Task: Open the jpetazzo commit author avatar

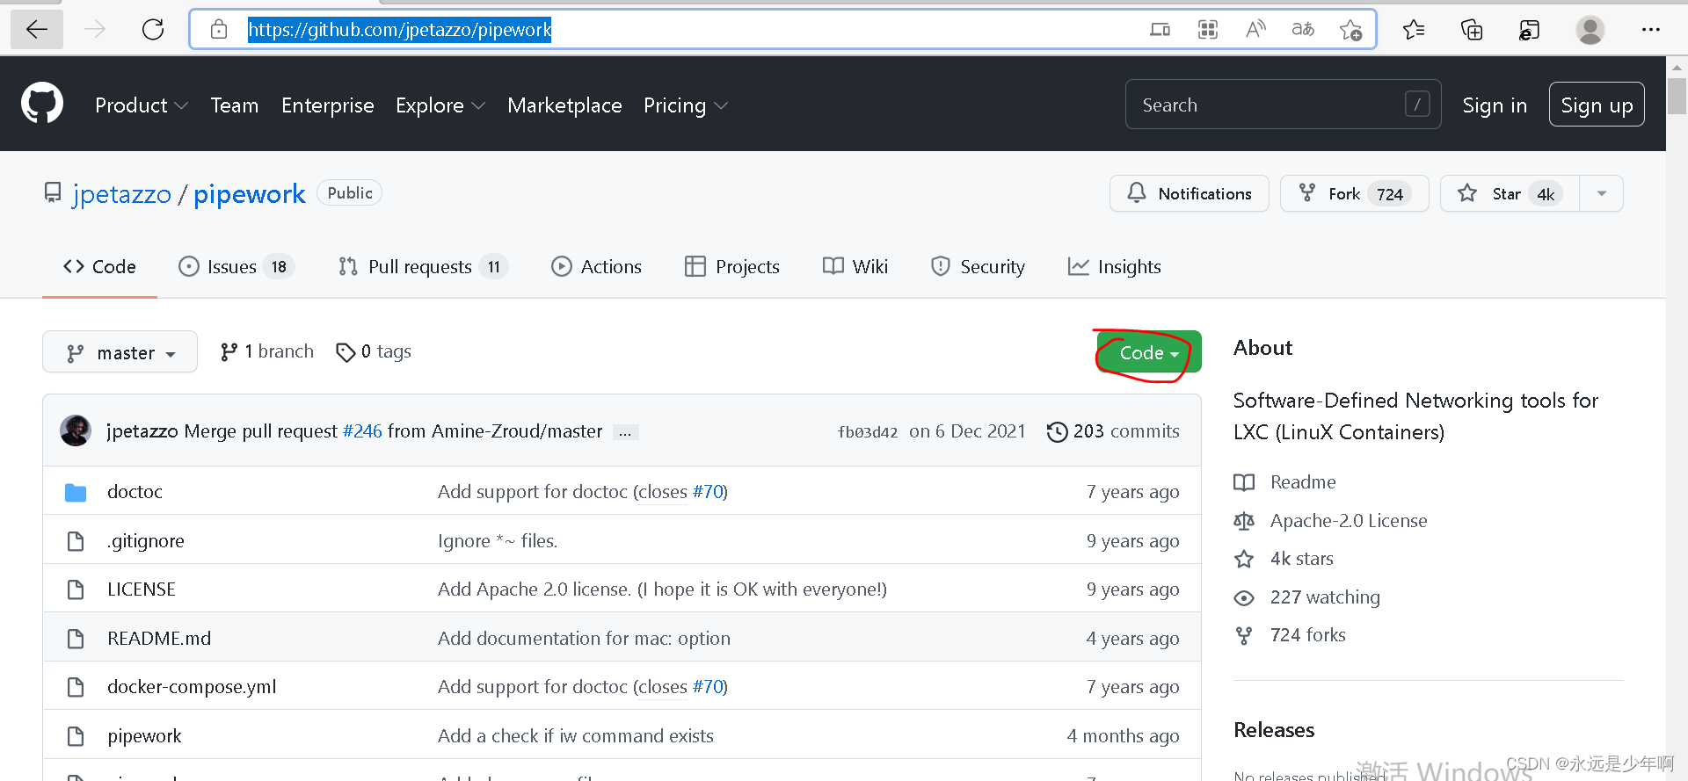Action: click(x=76, y=430)
